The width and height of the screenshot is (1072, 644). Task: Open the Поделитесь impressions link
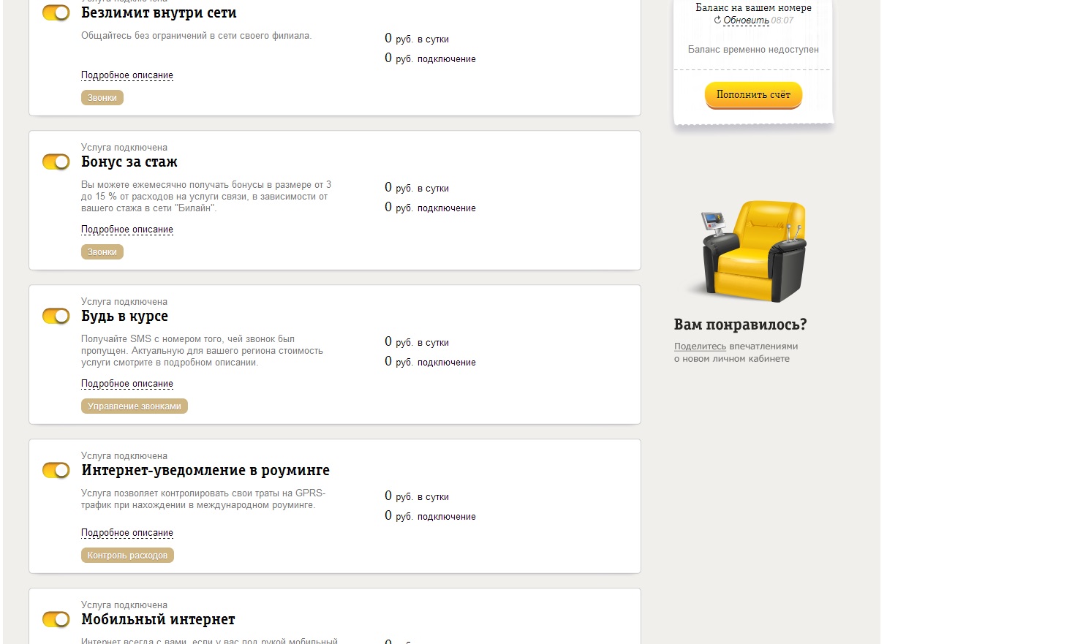pos(700,346)
